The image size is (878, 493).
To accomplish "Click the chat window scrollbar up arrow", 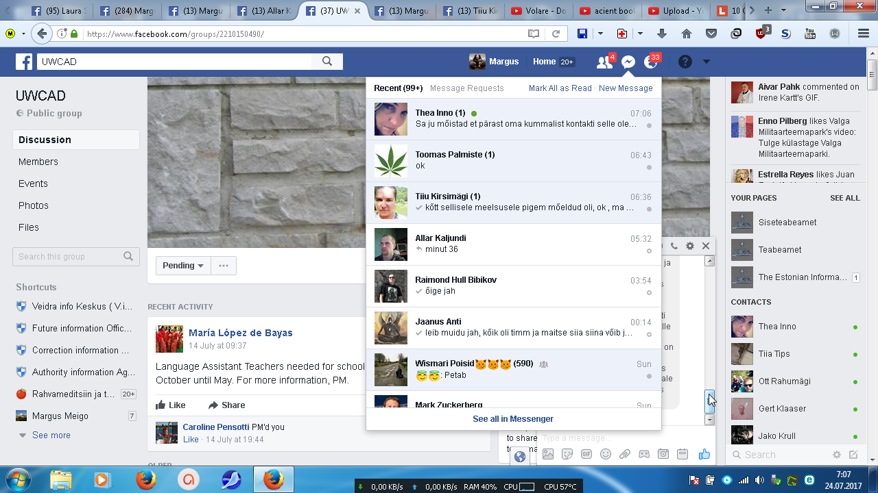I will [x=710, y=261].
